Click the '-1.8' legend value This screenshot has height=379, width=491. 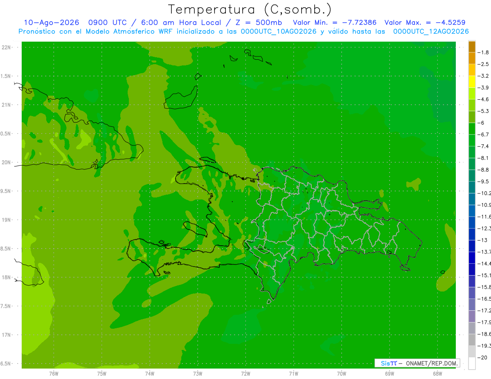pos(483,52)
